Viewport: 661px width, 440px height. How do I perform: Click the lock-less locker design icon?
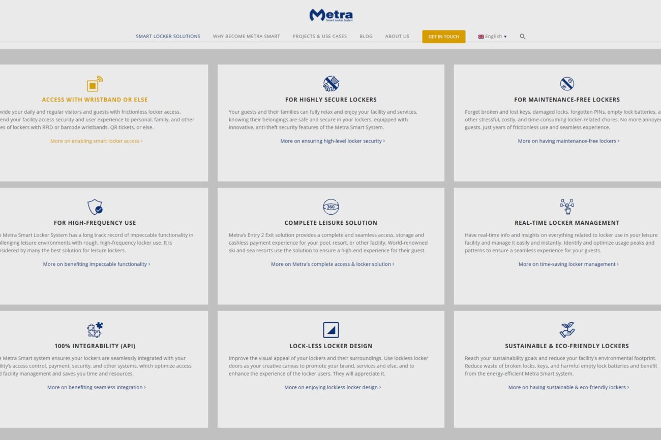point(330,330)
